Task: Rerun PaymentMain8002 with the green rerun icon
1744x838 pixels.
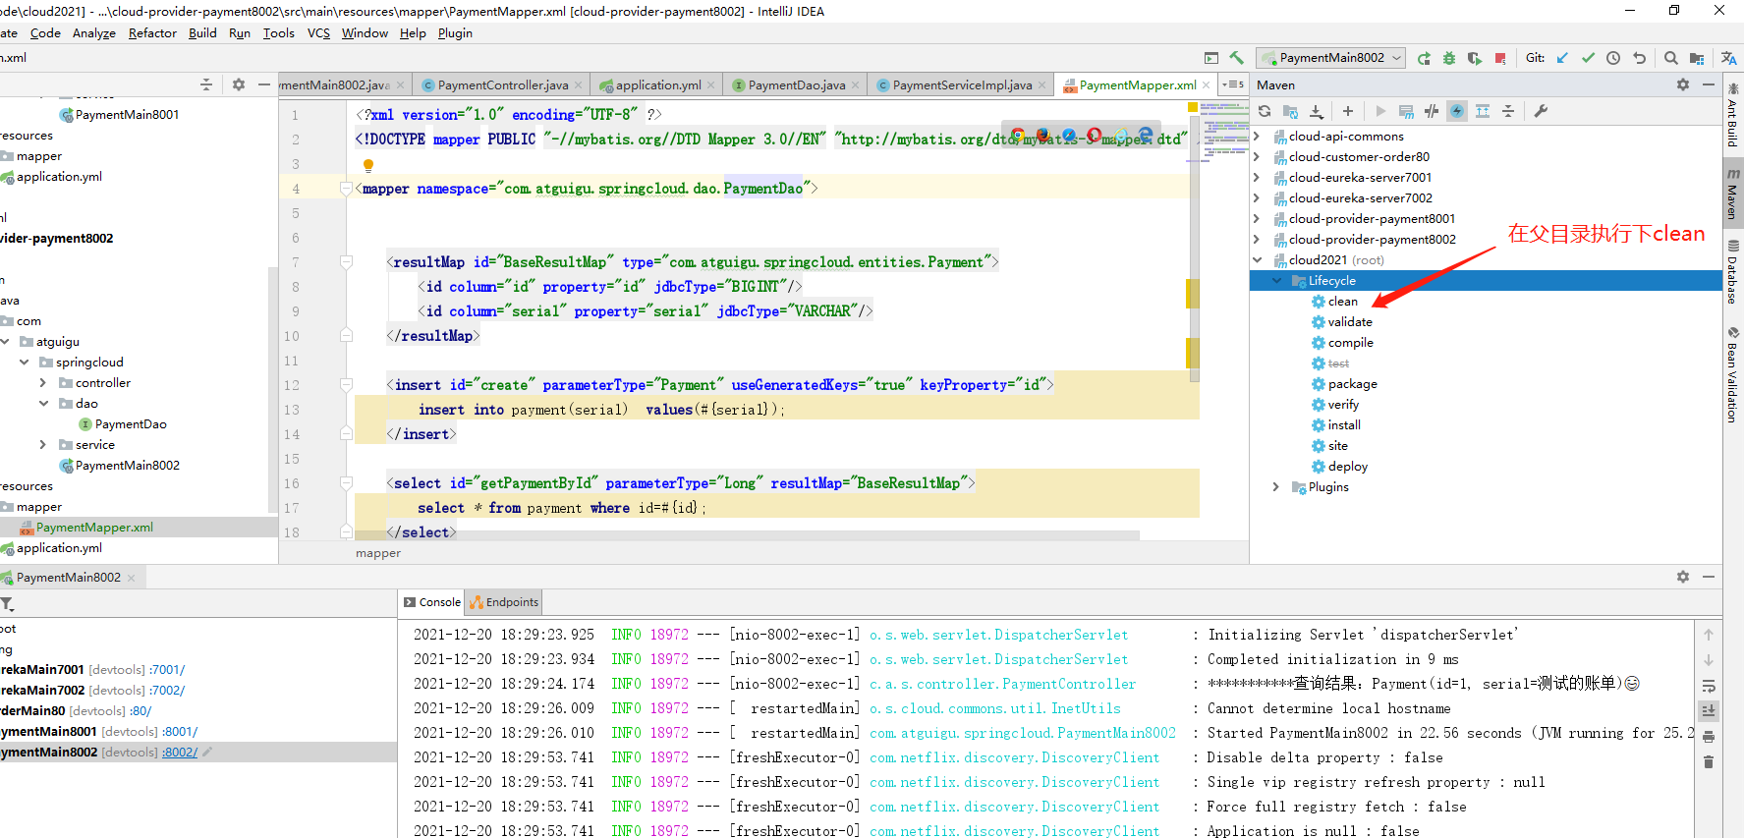Action: pos(1424,58)
